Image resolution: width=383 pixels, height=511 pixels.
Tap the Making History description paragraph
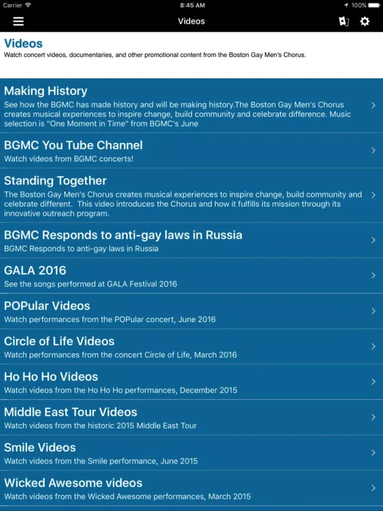pyautogui.click(x=178, y=114)
